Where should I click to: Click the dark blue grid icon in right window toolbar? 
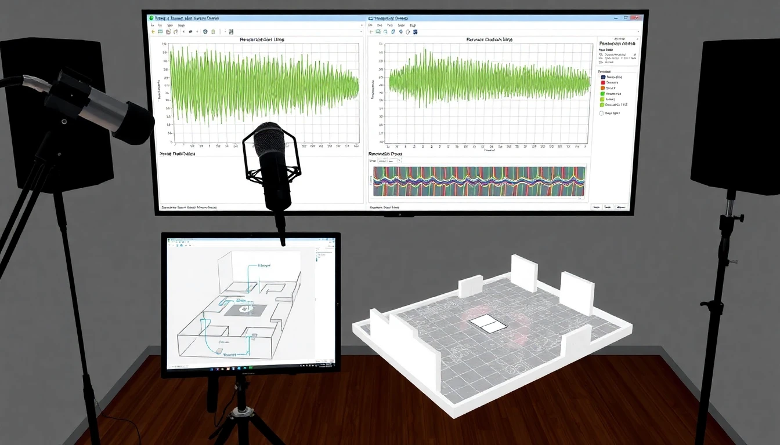415,32
